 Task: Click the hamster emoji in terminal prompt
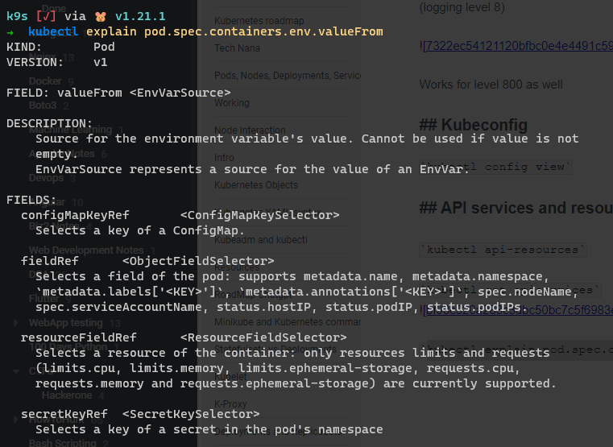101,16
